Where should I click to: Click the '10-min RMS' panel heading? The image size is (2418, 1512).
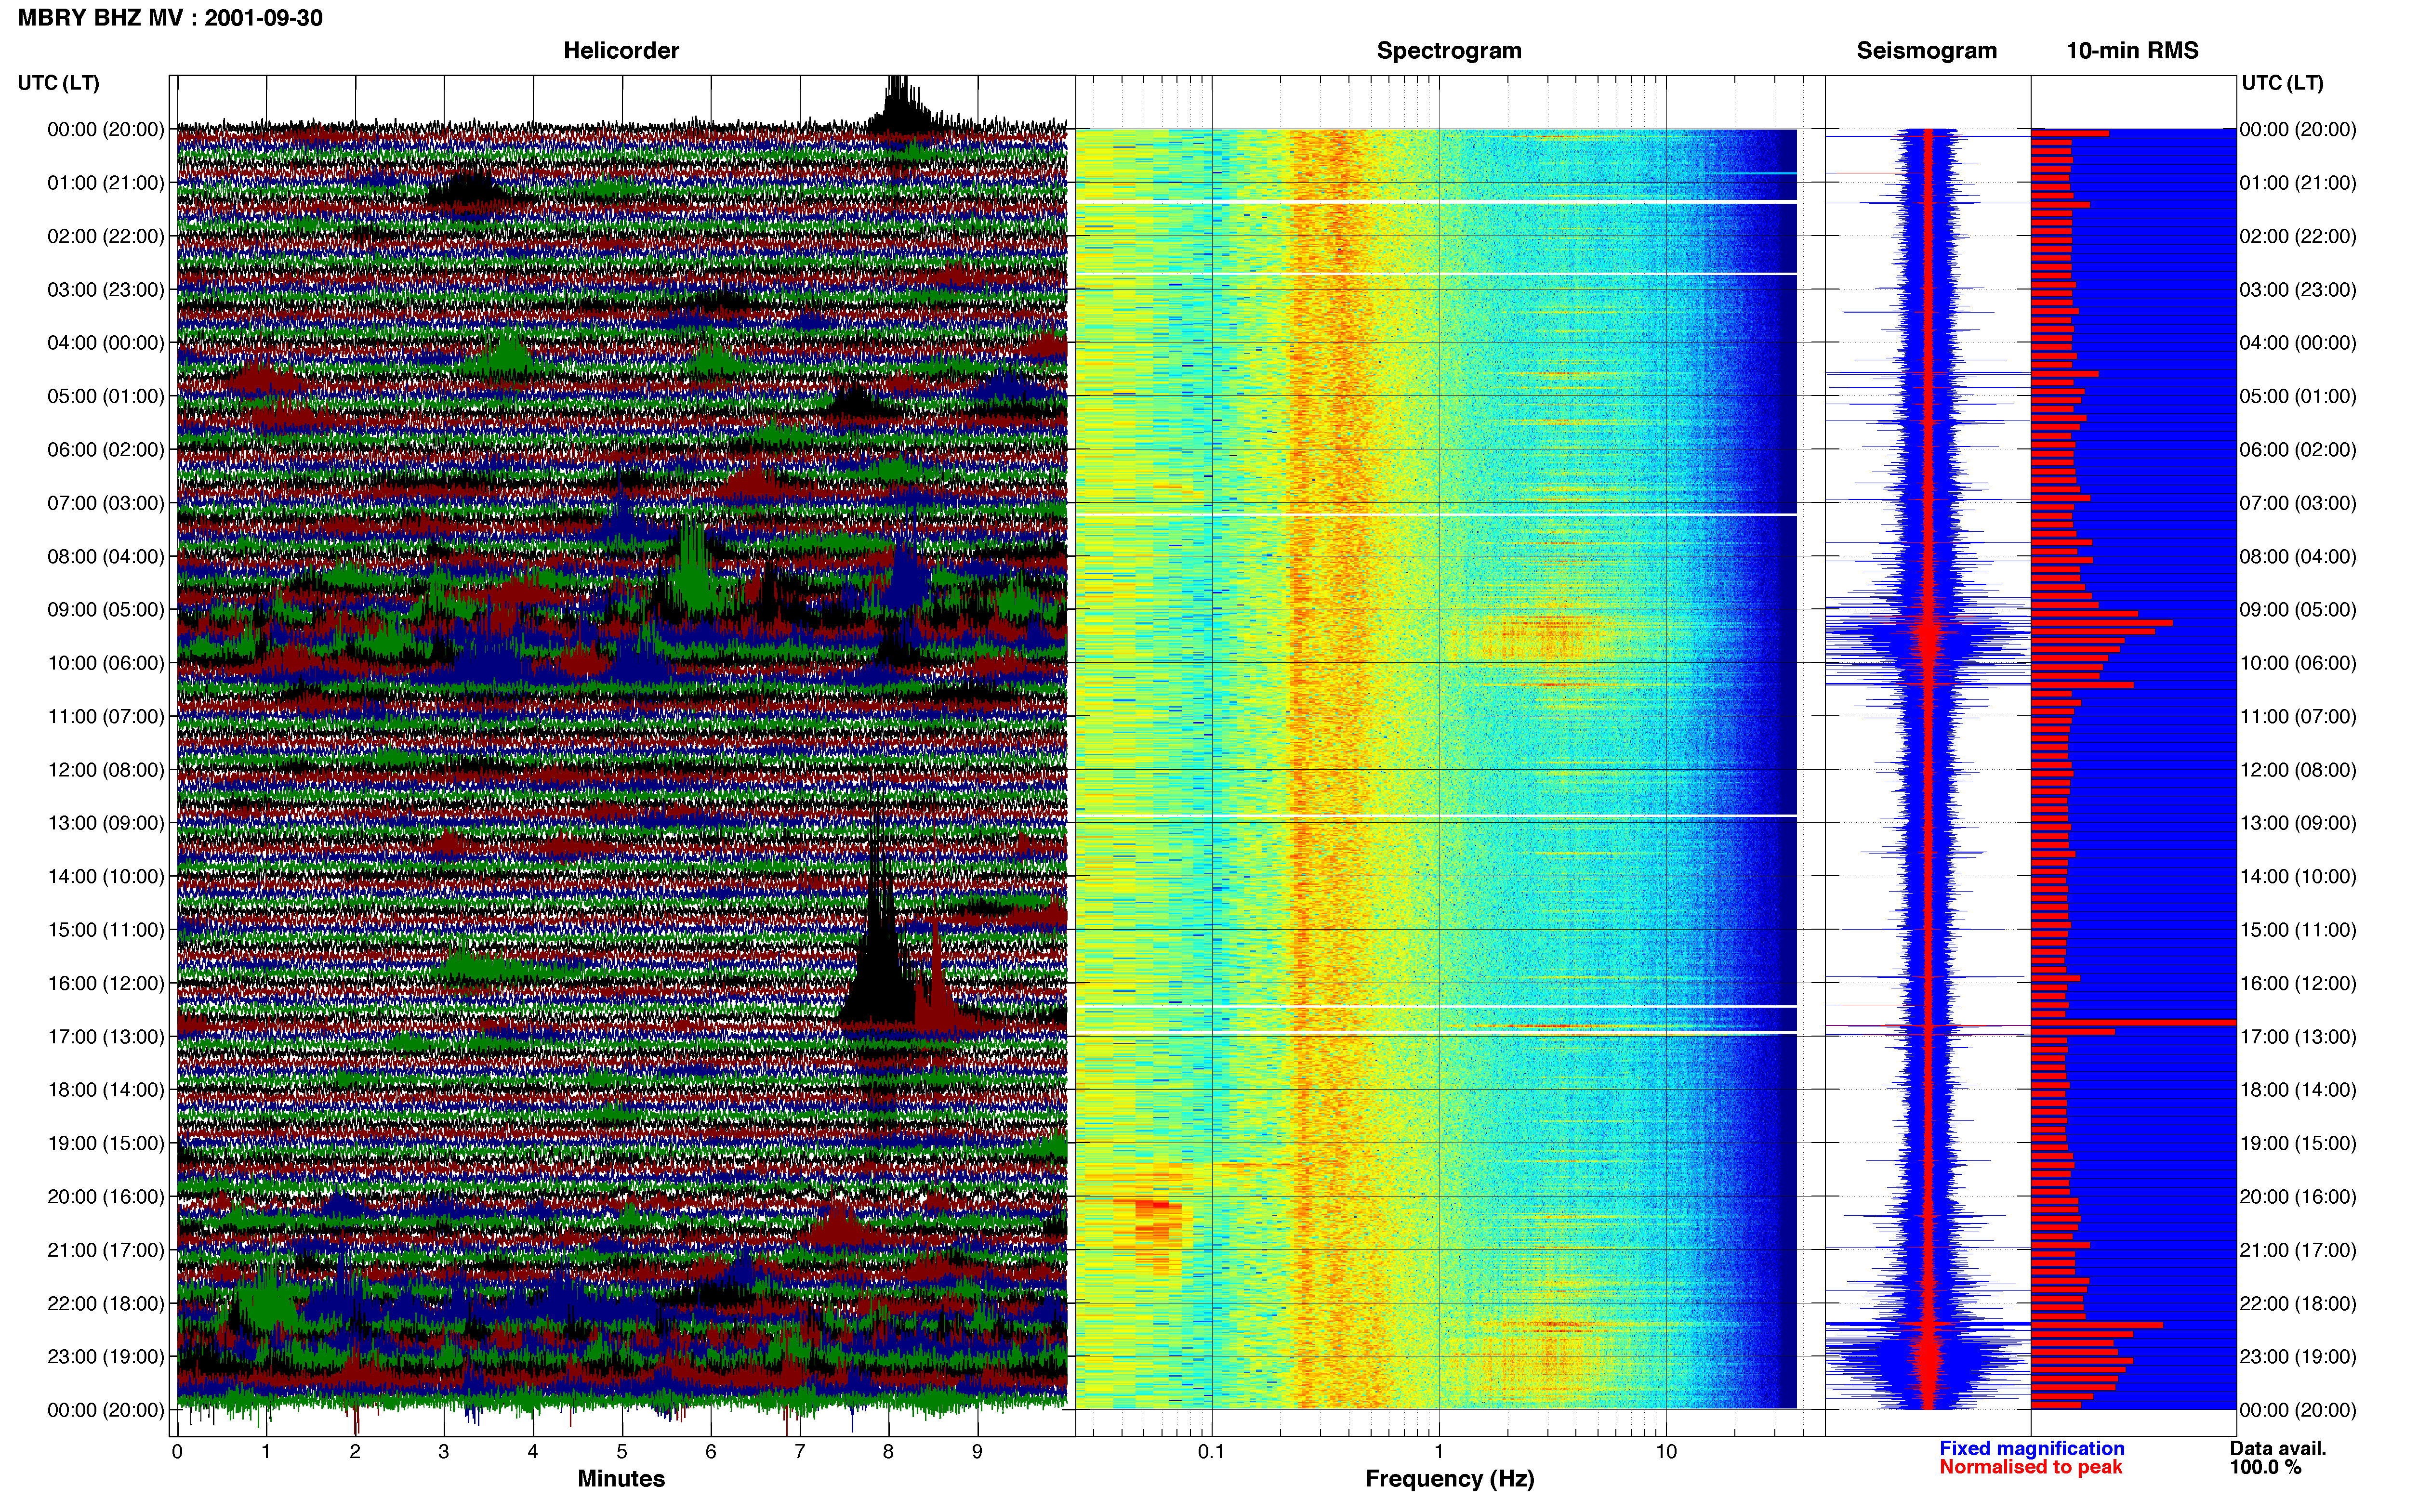pos(2132,51)
